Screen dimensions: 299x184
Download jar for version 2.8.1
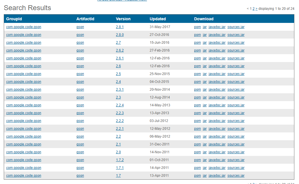tap(205, 27)
